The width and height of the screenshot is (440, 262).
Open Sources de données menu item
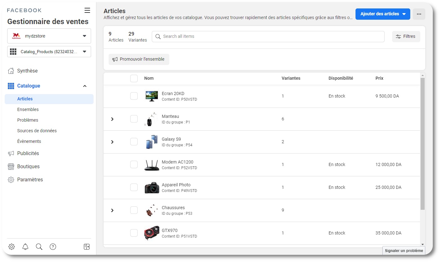[x=37, y=131]
